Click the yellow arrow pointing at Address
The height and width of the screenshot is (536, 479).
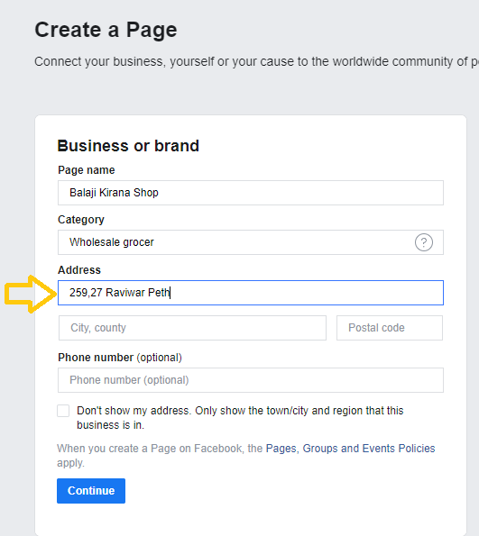[x=30, y=294]
